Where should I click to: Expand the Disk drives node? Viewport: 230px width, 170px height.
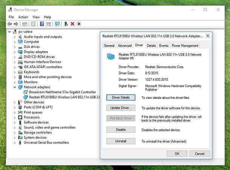click(15, 47)
